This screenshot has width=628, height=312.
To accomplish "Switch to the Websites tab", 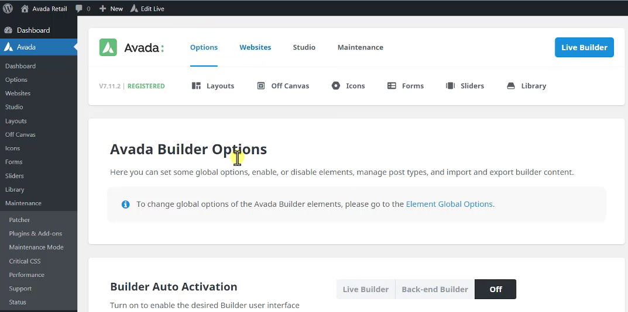I will tap(255, 47).
